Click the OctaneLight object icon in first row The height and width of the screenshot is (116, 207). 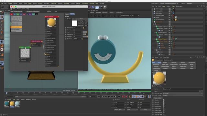(x=154, y=9)
